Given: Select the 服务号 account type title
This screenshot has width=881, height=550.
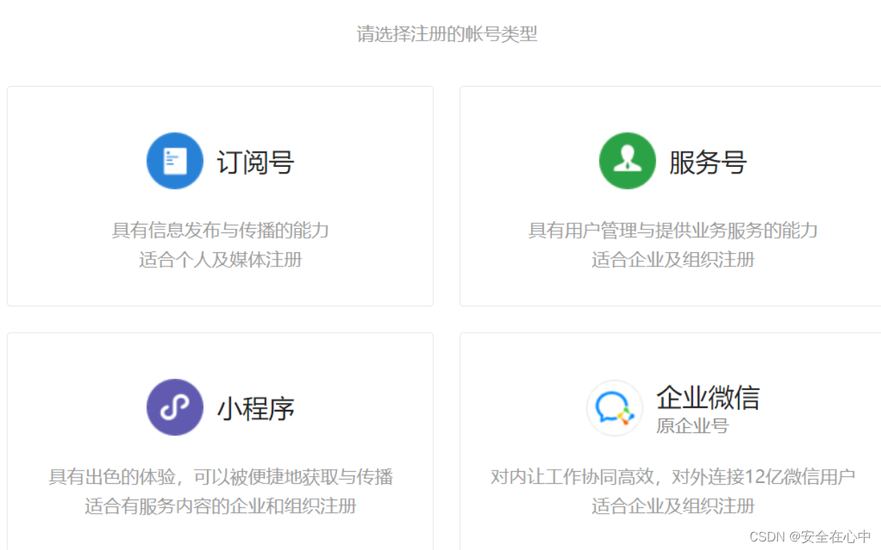Looking at the screenshot, I should (708, 163).
